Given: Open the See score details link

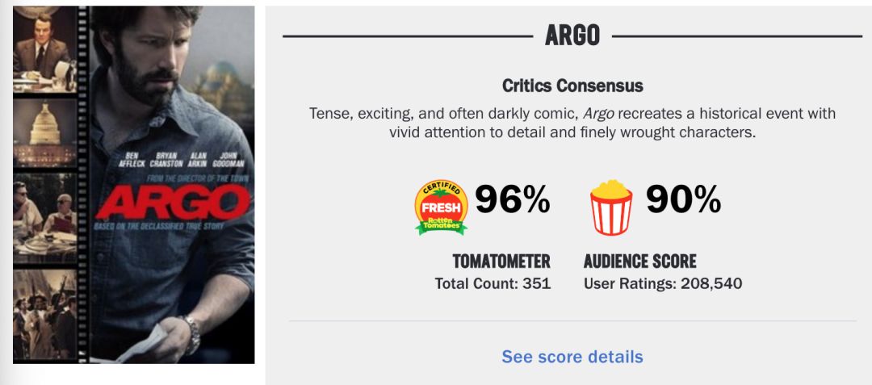Looking at the screenshot, I should pos(572,357).
